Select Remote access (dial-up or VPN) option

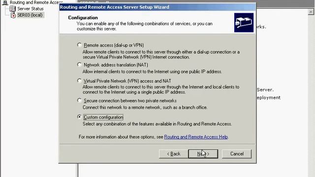pos(80,45)
